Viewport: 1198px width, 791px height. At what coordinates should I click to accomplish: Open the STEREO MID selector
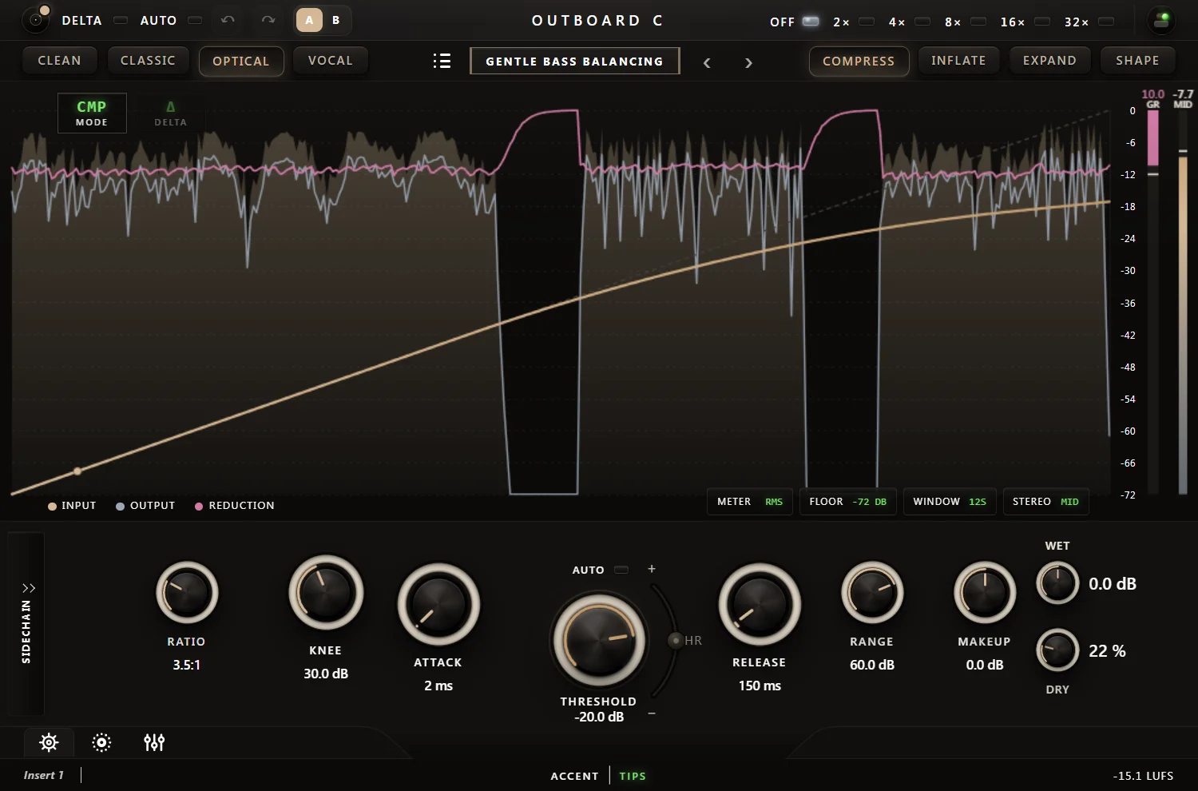(1045, 502)
